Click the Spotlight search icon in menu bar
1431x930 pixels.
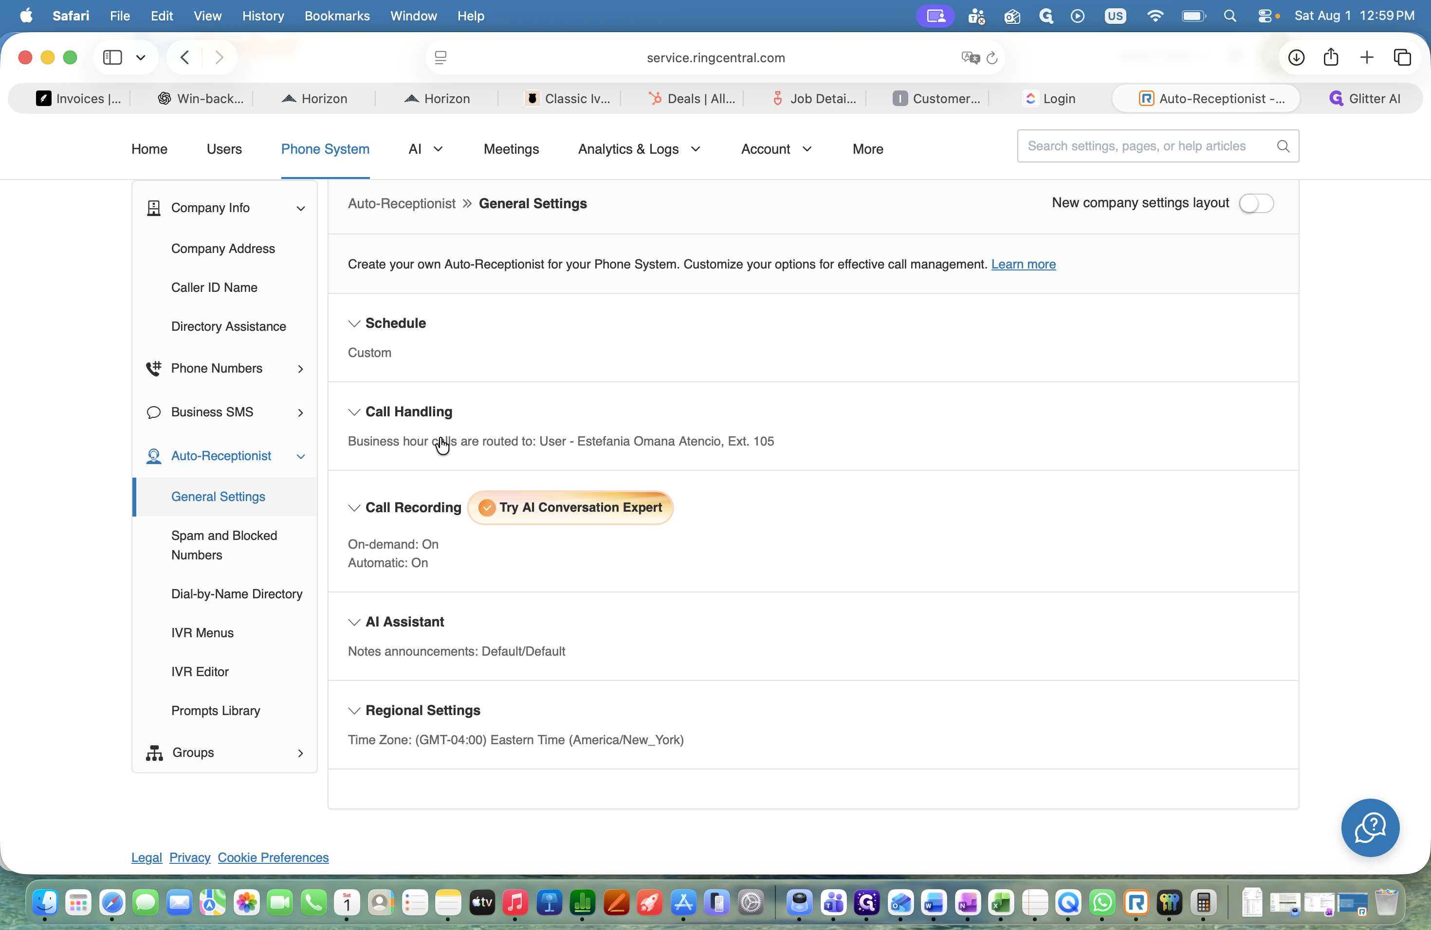1229,16
